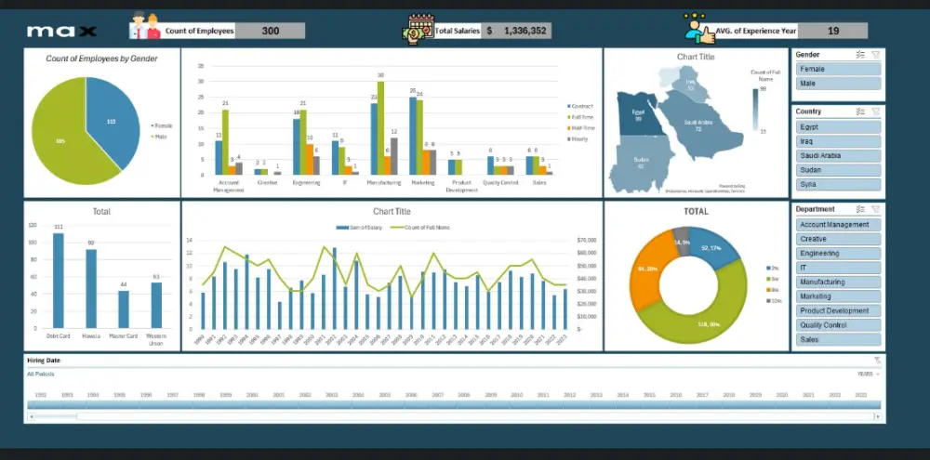
Task: Click the 300 employee count value
Action: click(x=271, y=31)
